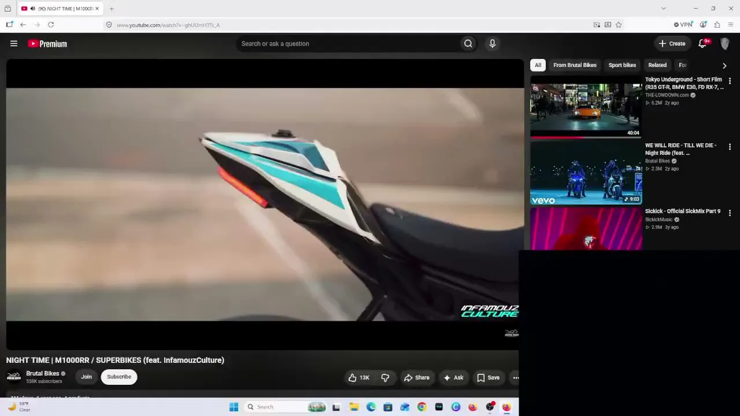Screen dimensions: 740x416
Task: Select the Related chip
Action: tap(657, 65)
